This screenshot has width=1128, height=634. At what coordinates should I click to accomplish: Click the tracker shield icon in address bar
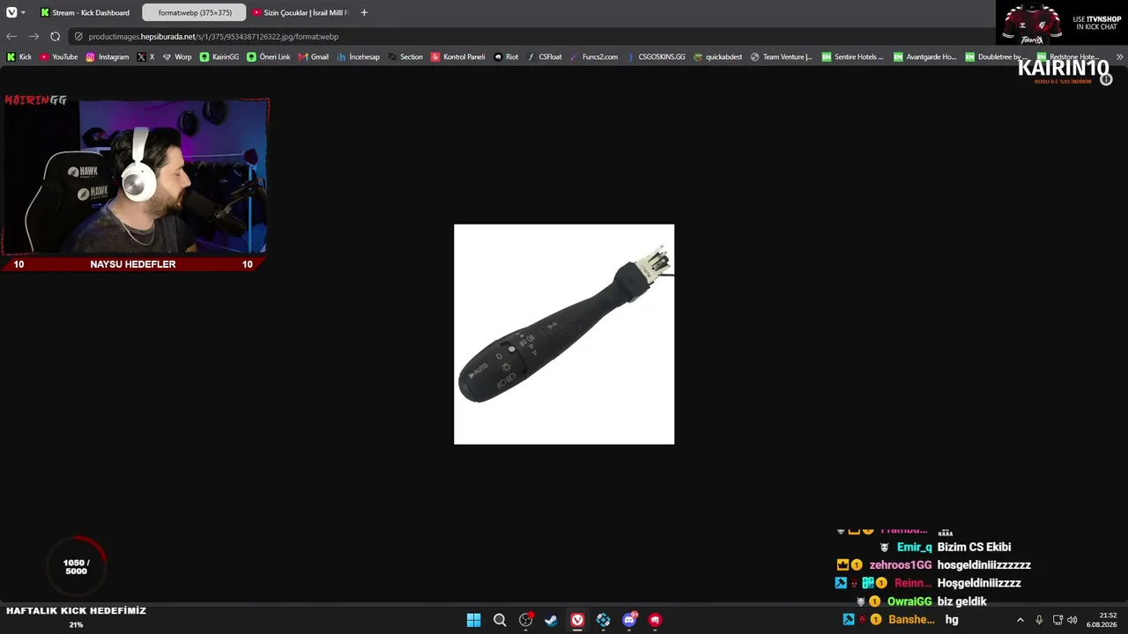[78, 36]
